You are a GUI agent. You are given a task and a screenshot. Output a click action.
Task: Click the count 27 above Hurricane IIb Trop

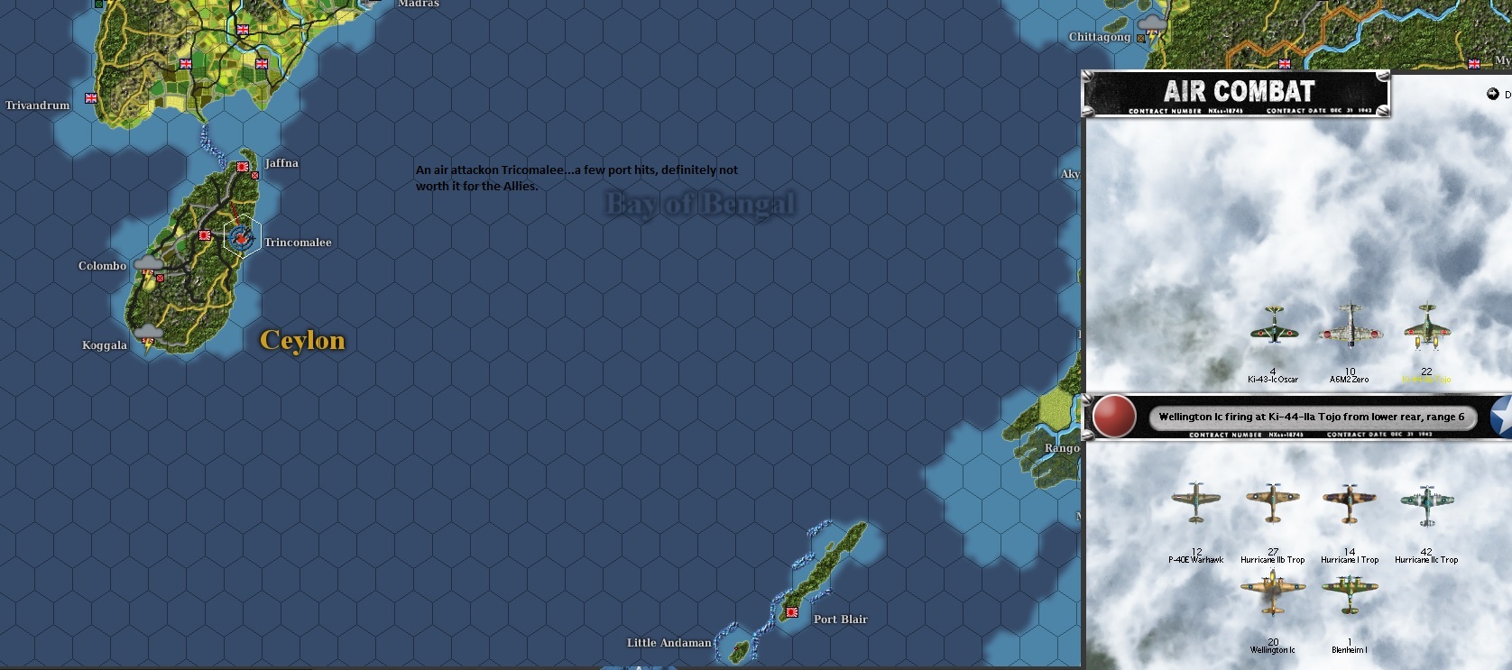click(x=1273, y=552)
